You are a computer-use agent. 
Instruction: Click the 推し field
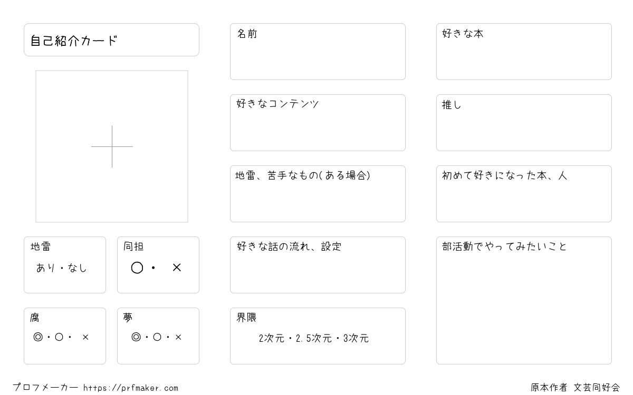(524, 123)
